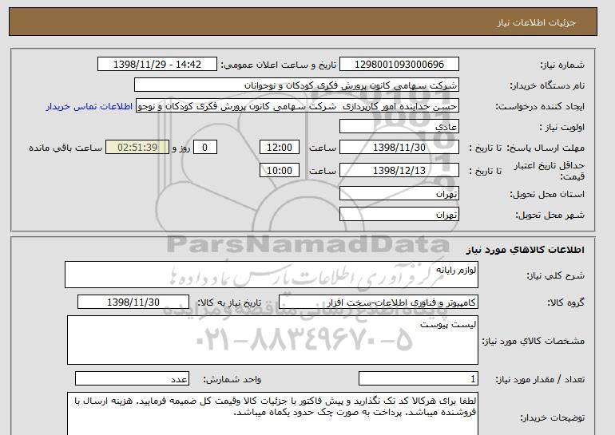Click the label توضیحات خریدار
Screen dimensions: 615x435
552,418
